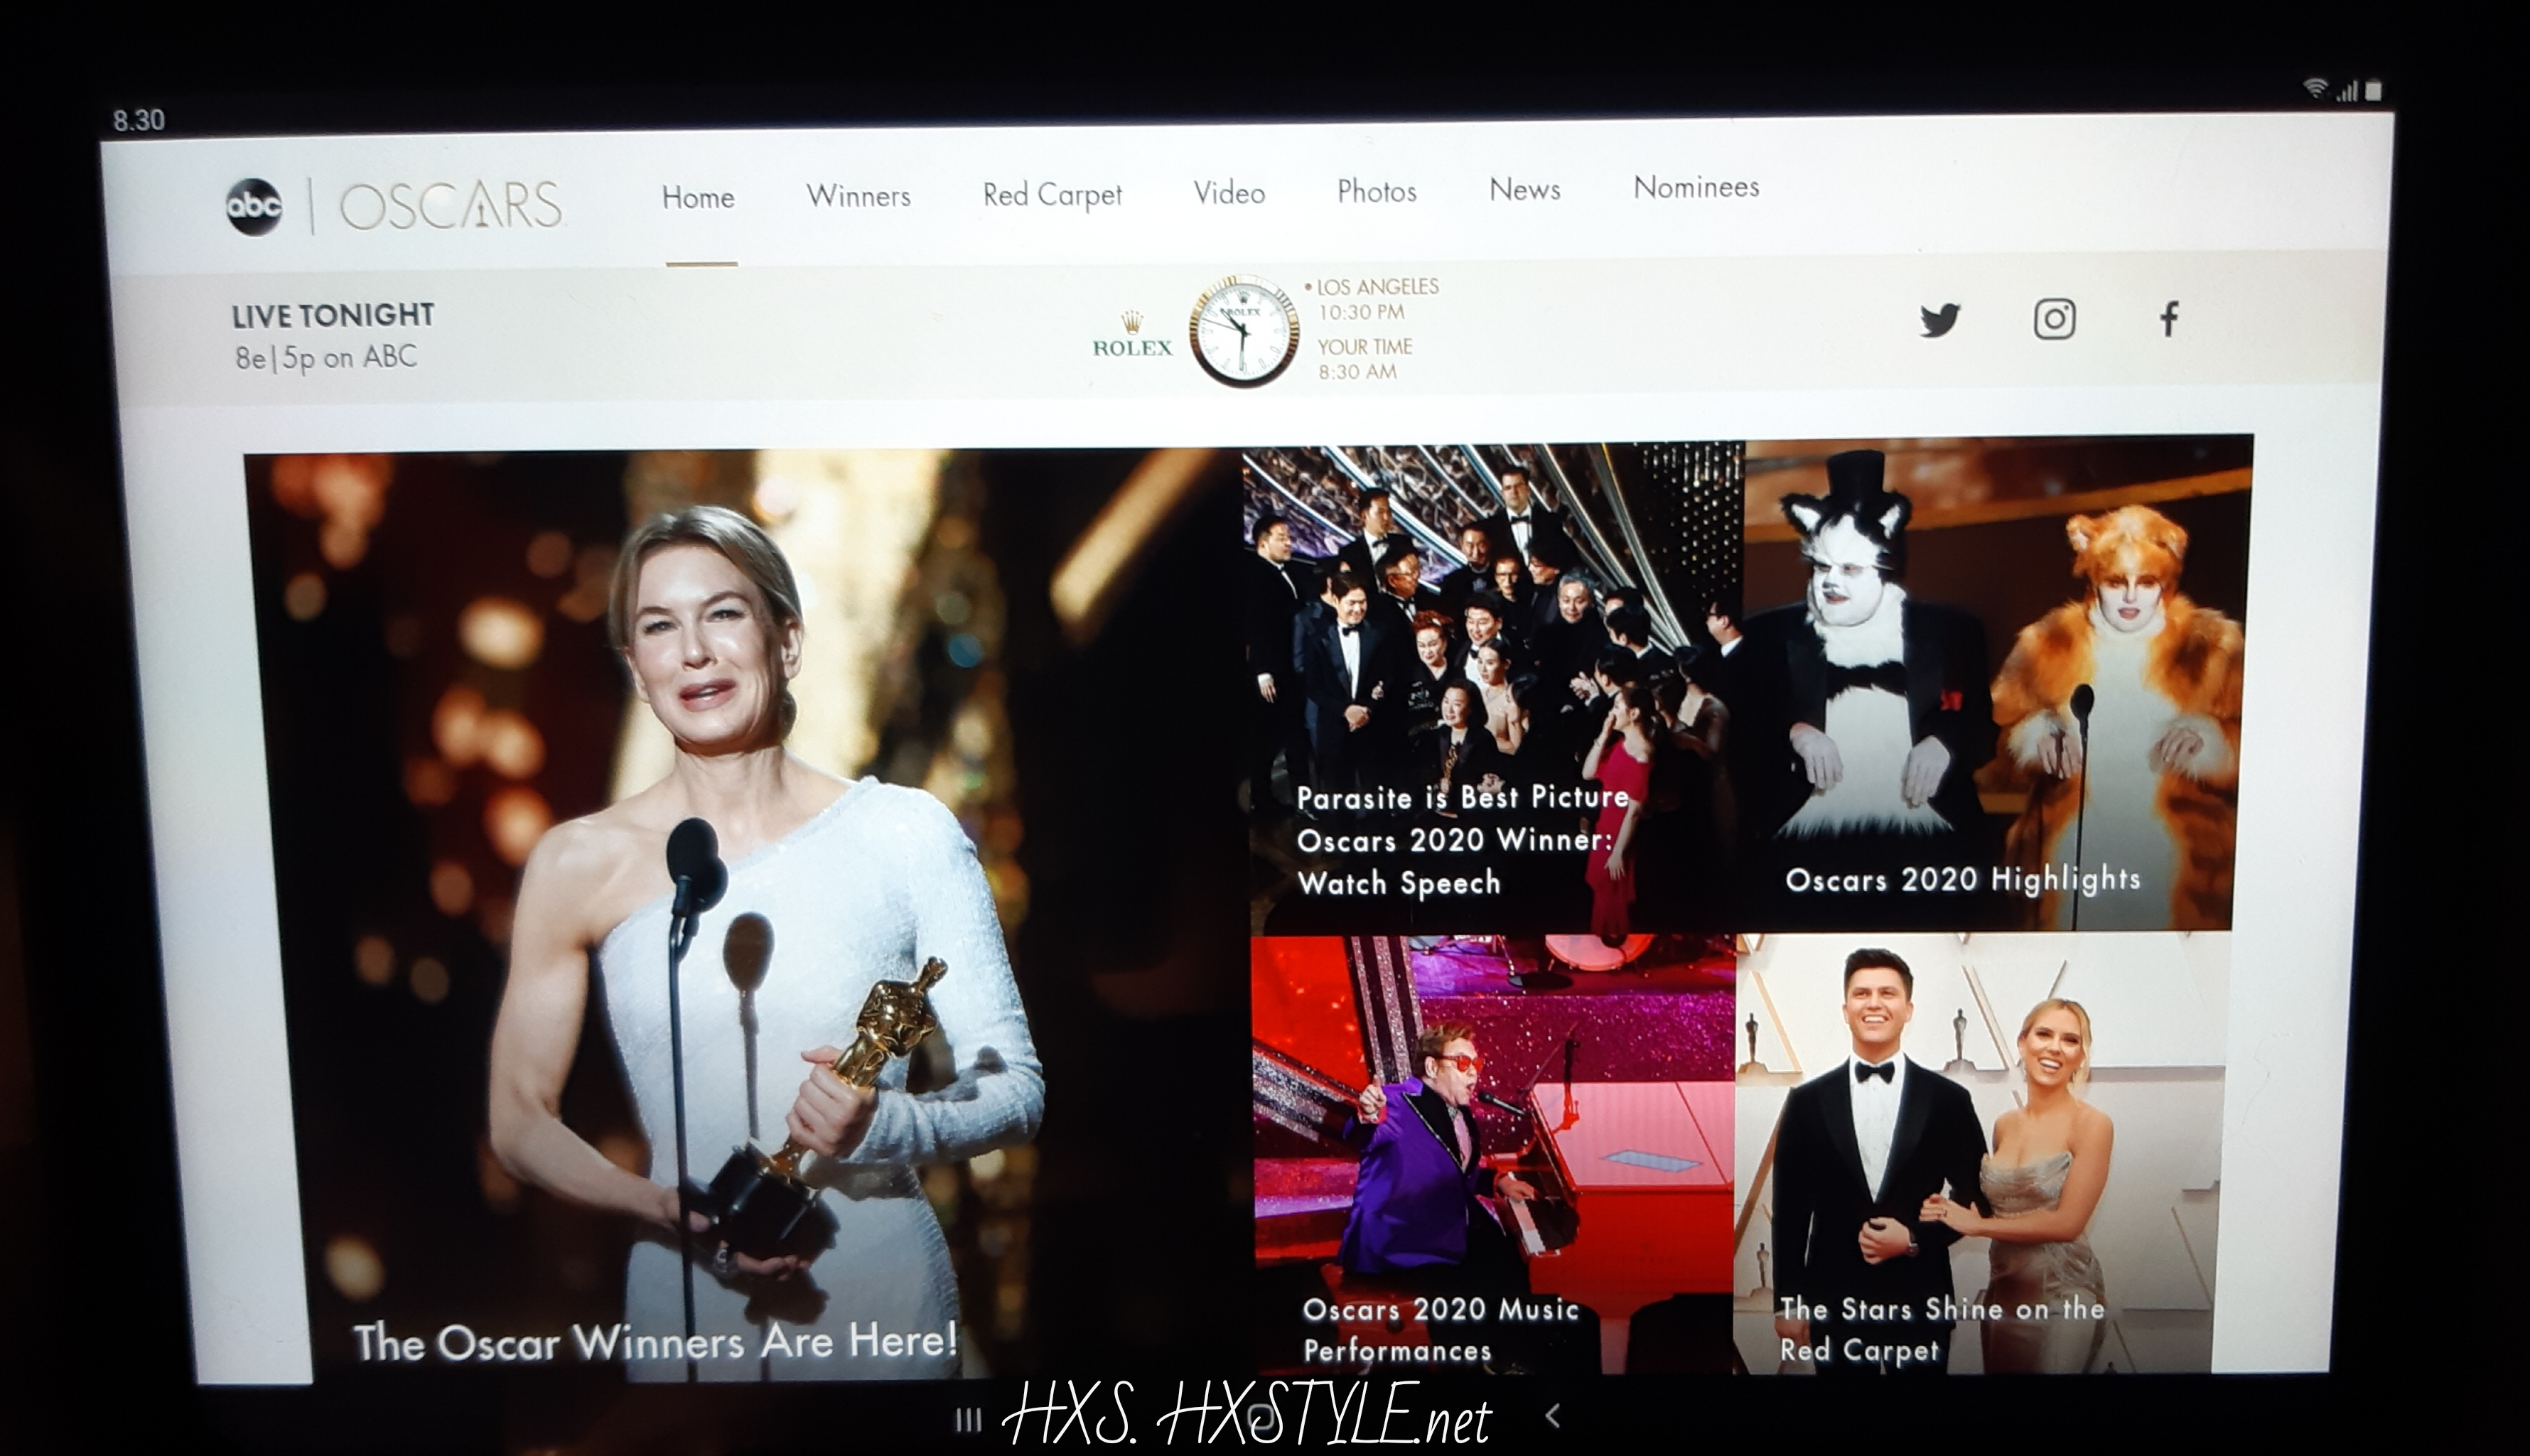2530x1456 pixels.
Task: Go to the Video section
Action: [1229, 192]
